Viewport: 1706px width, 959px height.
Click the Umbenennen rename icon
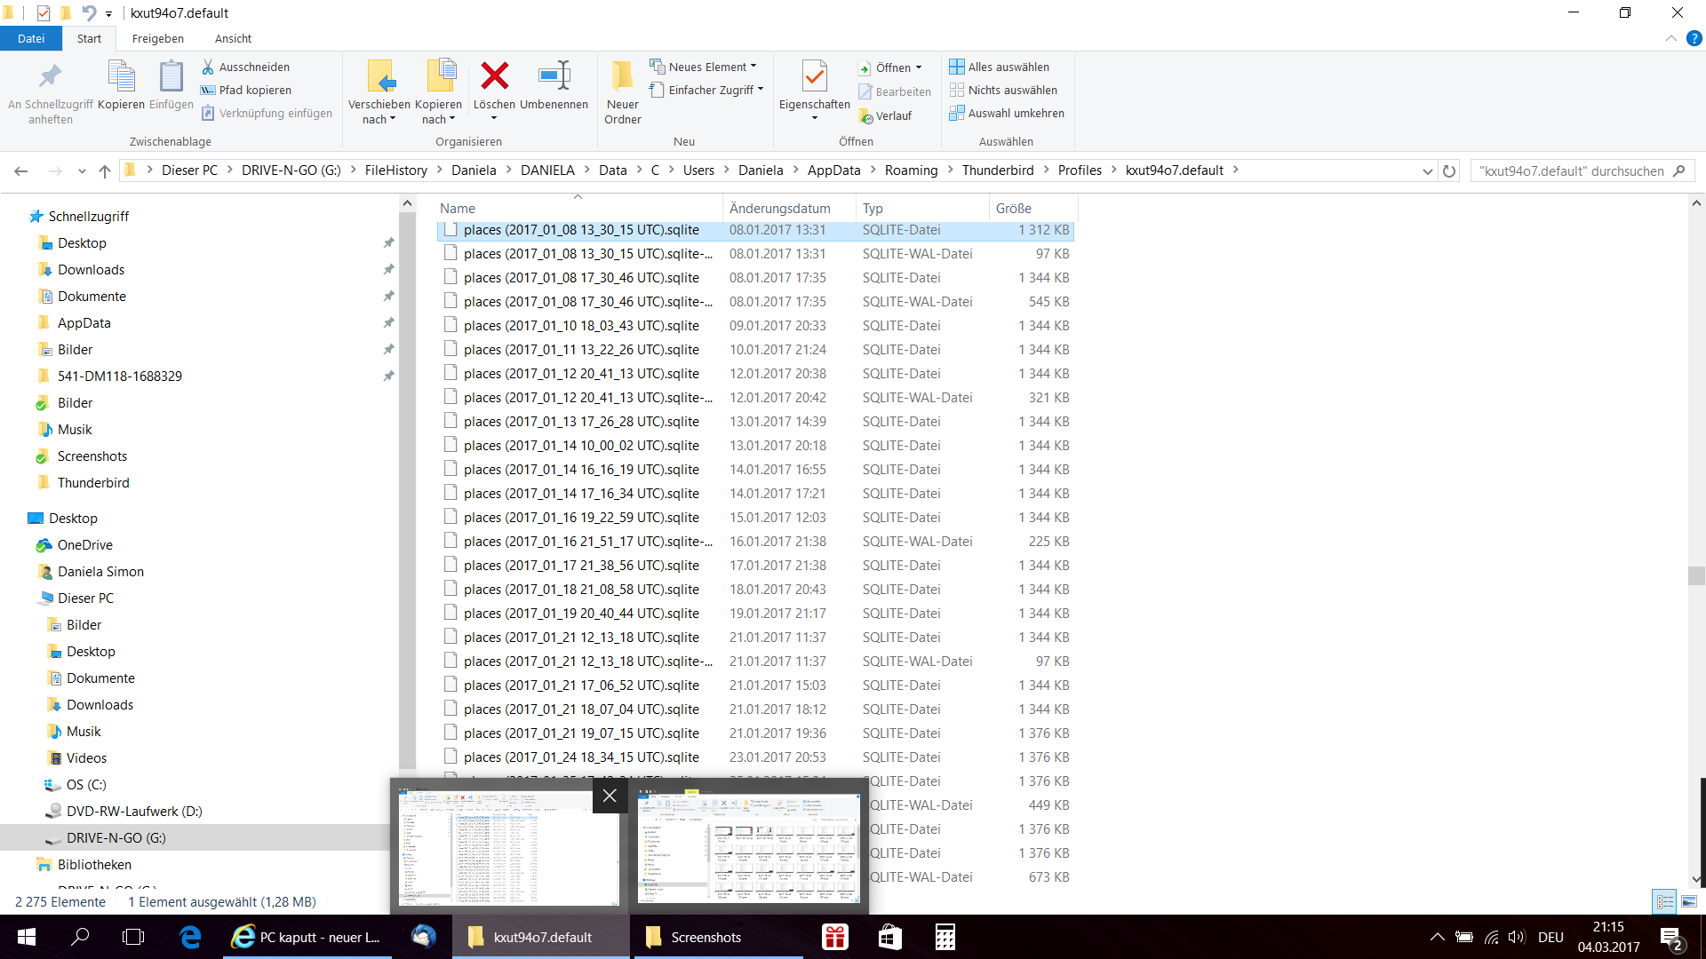pos(554,77)
